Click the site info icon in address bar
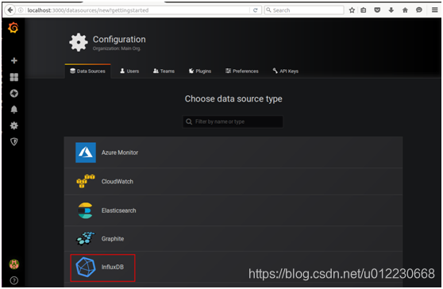 (21, 10)
